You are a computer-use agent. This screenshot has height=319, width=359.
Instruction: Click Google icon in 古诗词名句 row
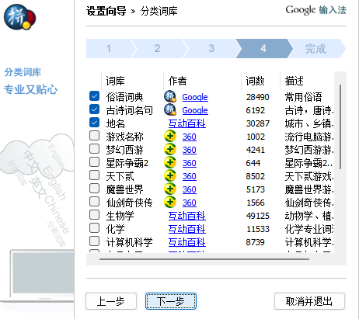(170, 109)
